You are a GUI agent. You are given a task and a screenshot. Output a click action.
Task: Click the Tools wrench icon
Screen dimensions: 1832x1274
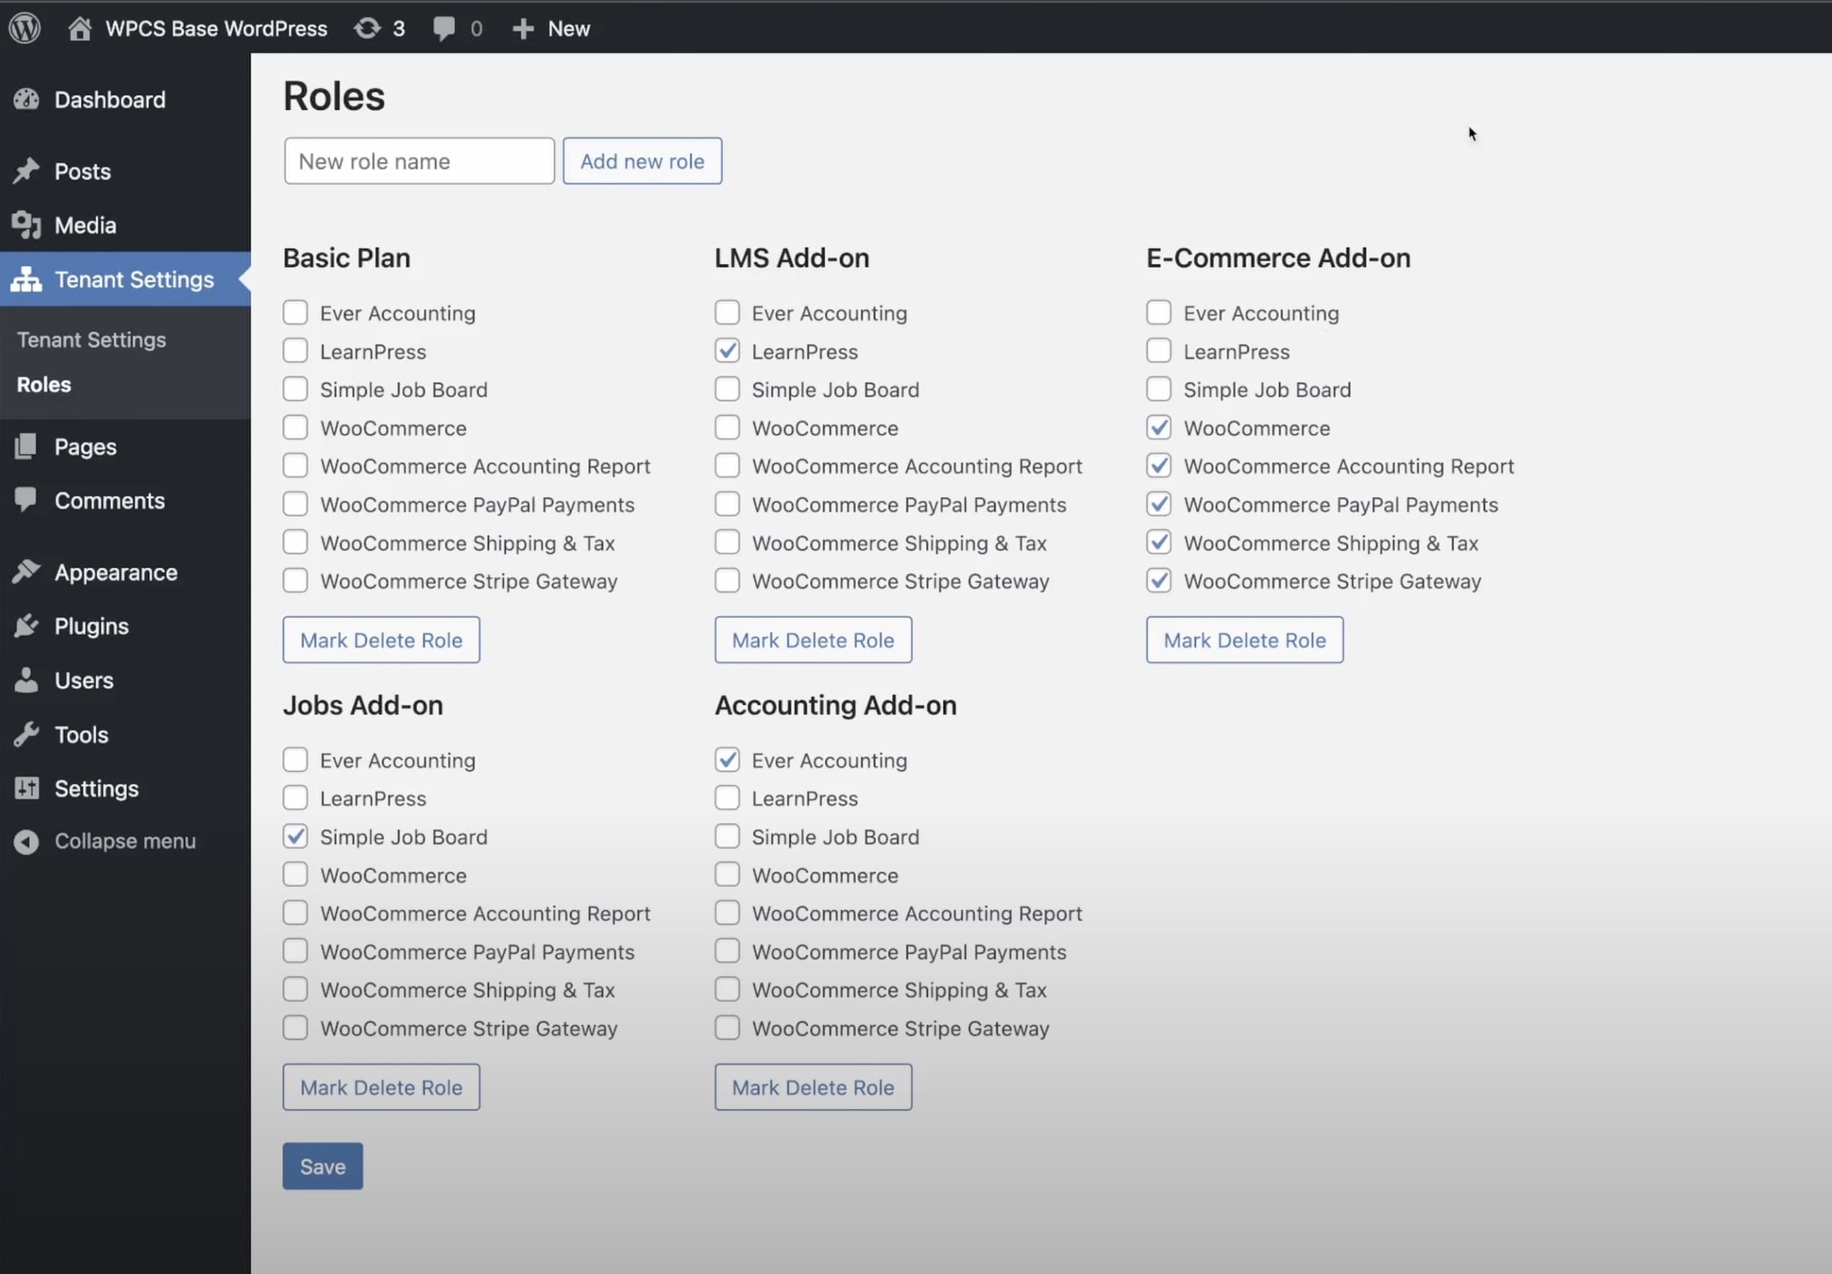click(x=26, y=734)
